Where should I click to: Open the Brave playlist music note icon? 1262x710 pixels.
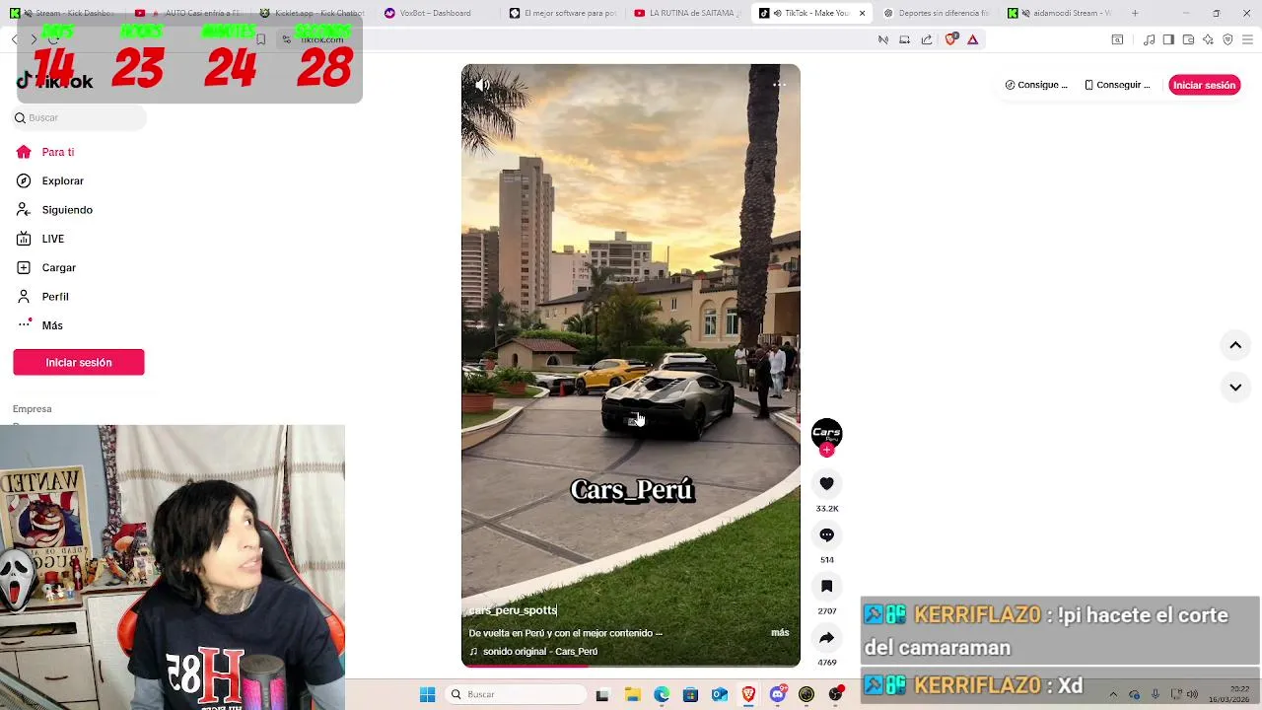[1149, 39]
